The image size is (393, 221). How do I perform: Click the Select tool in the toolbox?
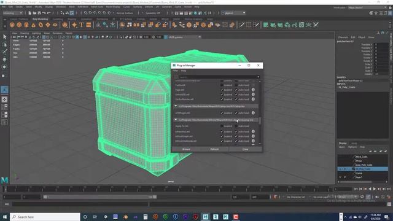click(4, 37)
